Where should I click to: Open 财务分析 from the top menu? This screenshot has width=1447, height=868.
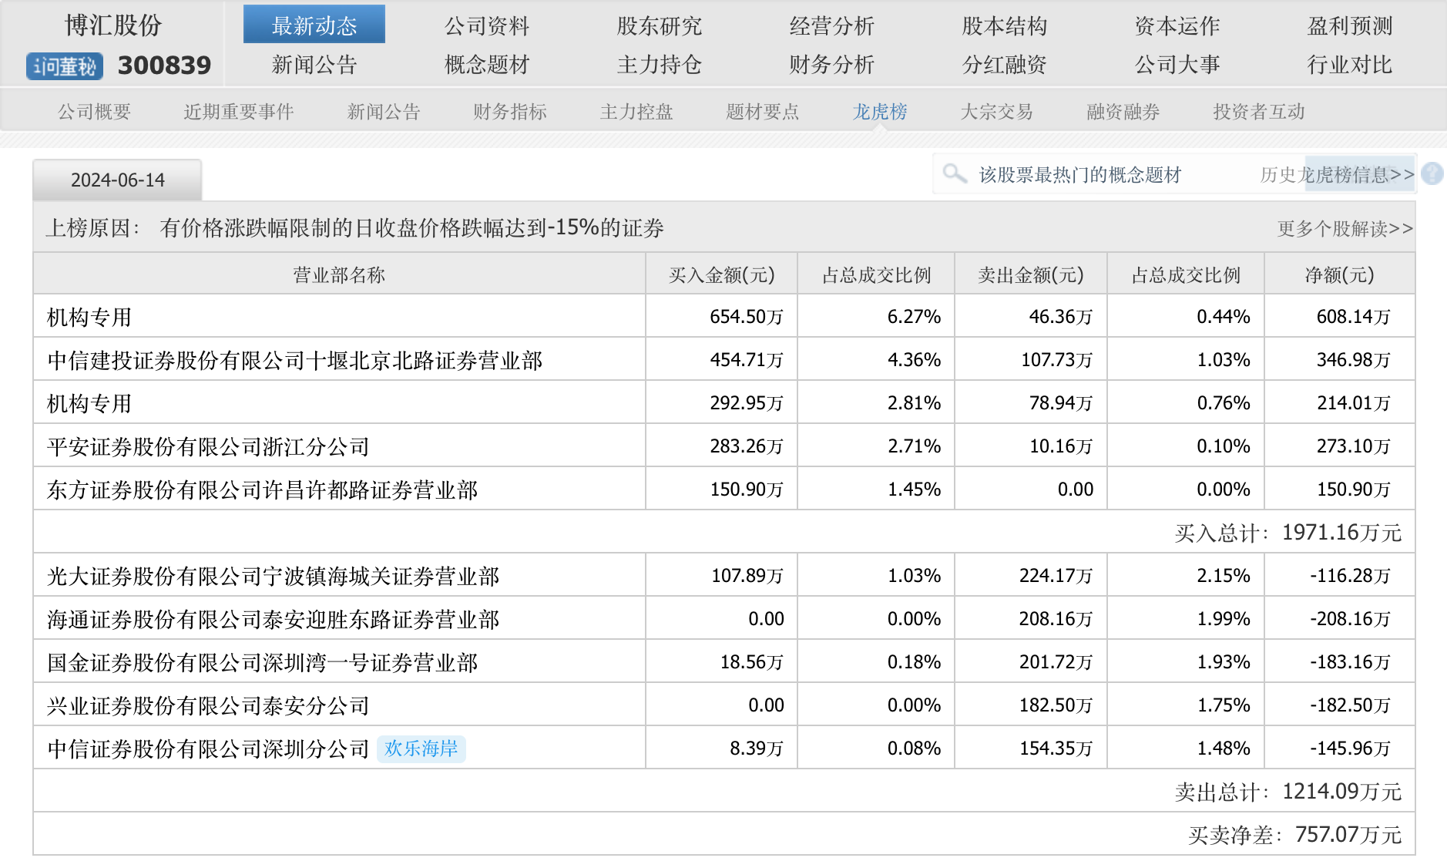coord(831,65)
